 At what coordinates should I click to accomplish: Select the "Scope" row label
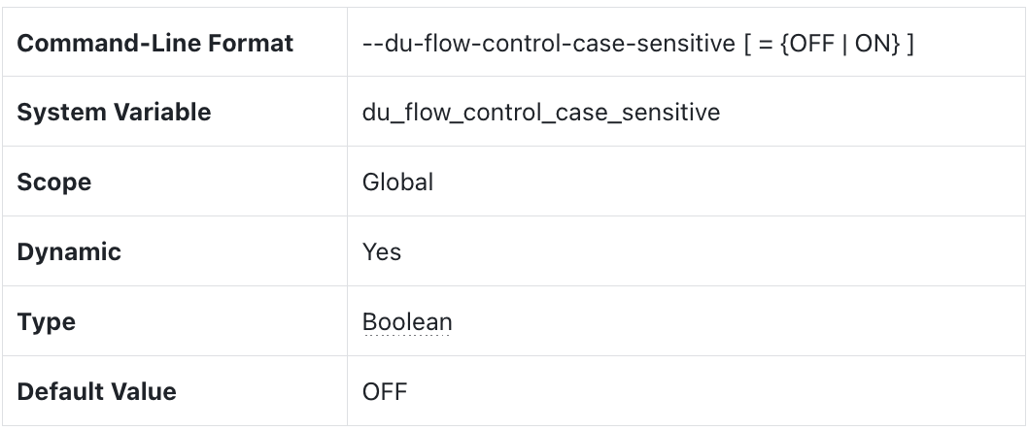click(55, 182)
